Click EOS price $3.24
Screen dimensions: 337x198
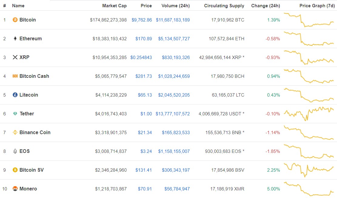tap(146, 151)
